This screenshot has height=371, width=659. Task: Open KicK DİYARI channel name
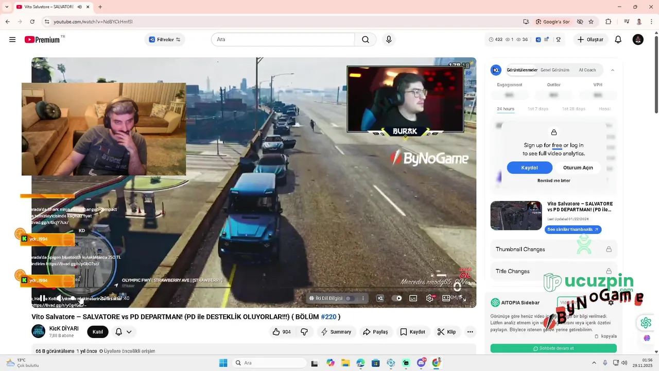point(64,328)
